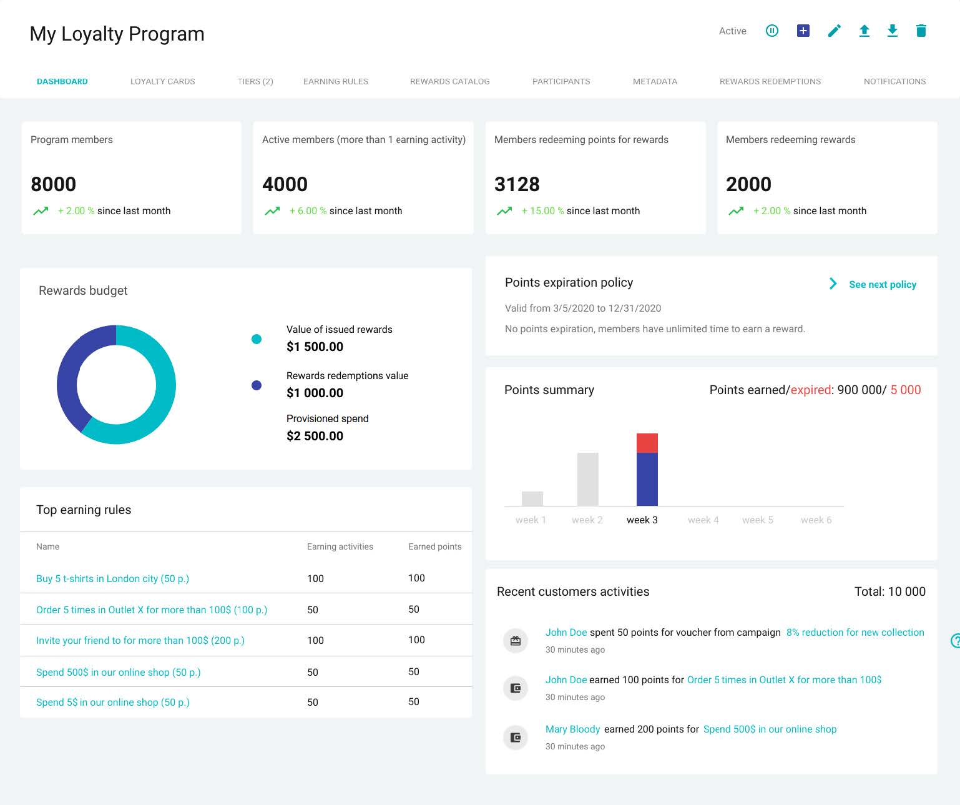The height and width of the screenshot is (805, 960).
Task: Delete the program using the trash icon
Action: click(921, 30)
